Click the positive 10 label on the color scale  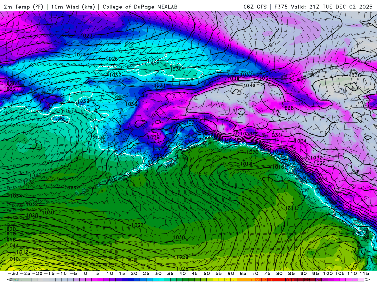110,274
